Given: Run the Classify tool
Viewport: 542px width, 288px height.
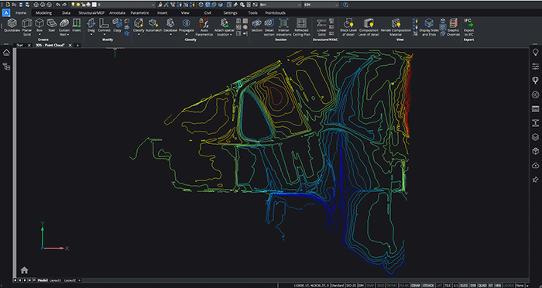Looking at the screenshot, I should tap(139, 26).
